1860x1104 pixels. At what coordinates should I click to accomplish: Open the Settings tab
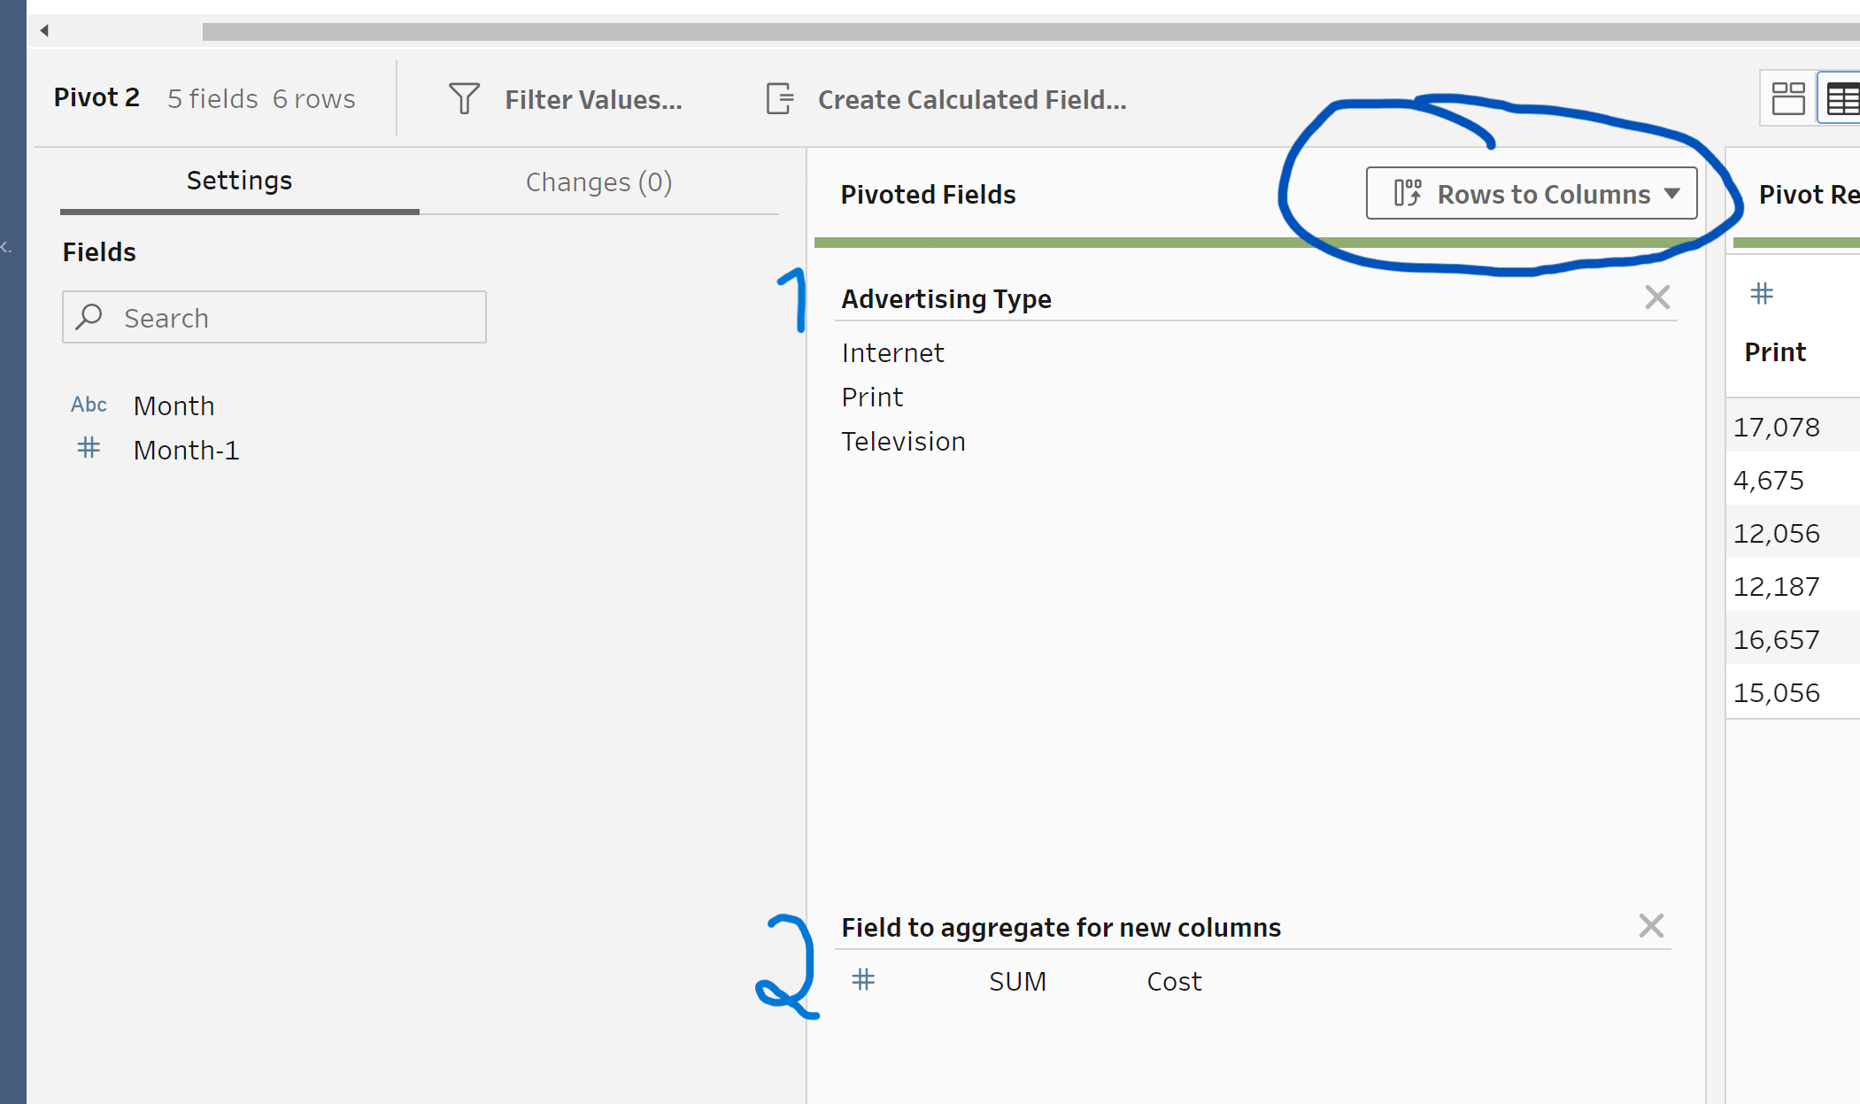tap(239, 181)
